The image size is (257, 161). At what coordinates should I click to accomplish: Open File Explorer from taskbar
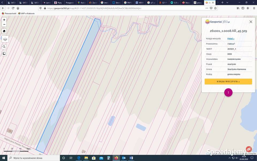pos(86,158)
